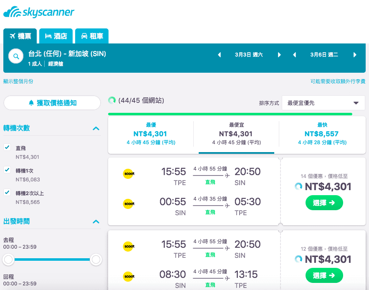Click the Skyscanner logo
This screenshot has height=290, width=369.
click(x=39, y=12)
